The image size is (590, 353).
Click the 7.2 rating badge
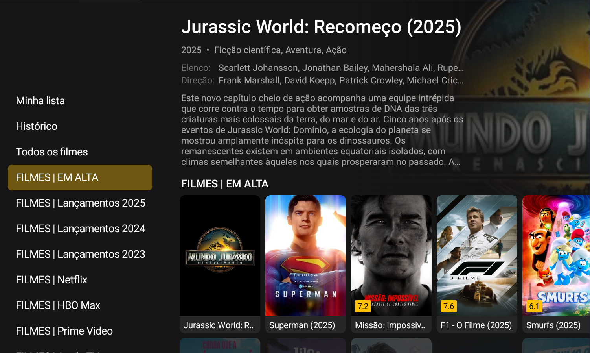pos(363,306)
